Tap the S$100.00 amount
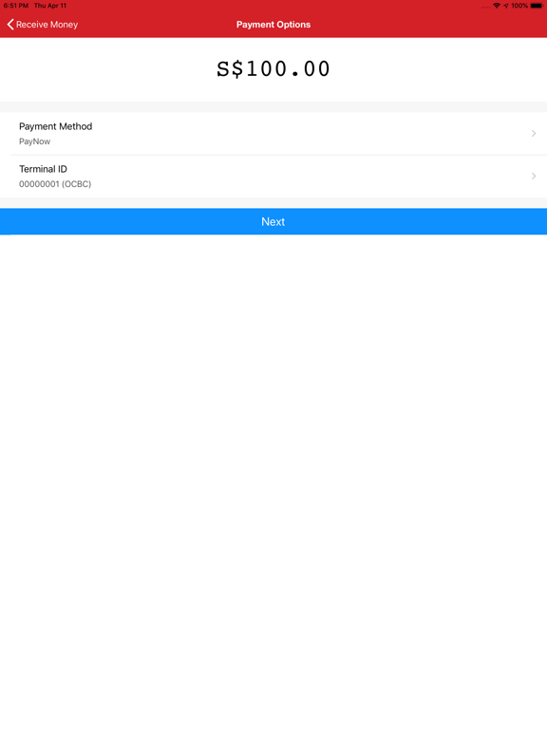This screenshot has height=729, width=547. point(273,68)
